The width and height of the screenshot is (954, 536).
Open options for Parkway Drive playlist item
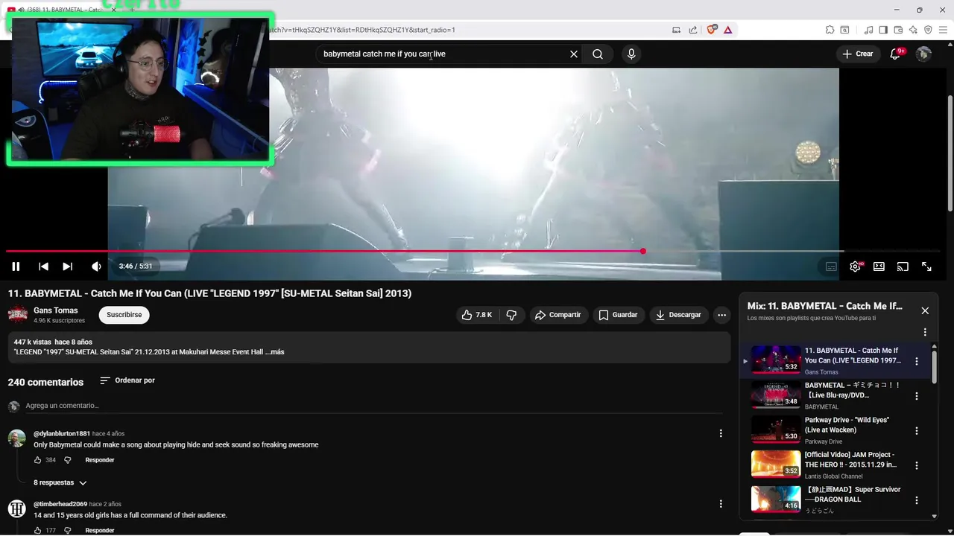click(917, 430)
